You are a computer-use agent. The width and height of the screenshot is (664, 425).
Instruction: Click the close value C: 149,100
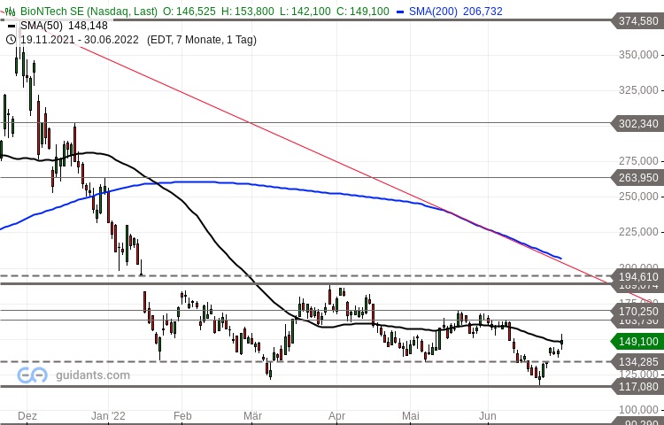click(362, 12)
